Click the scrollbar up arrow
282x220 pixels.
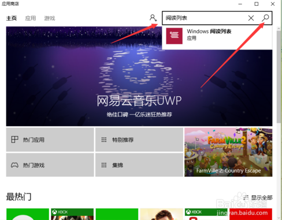[x=279, y=28]
